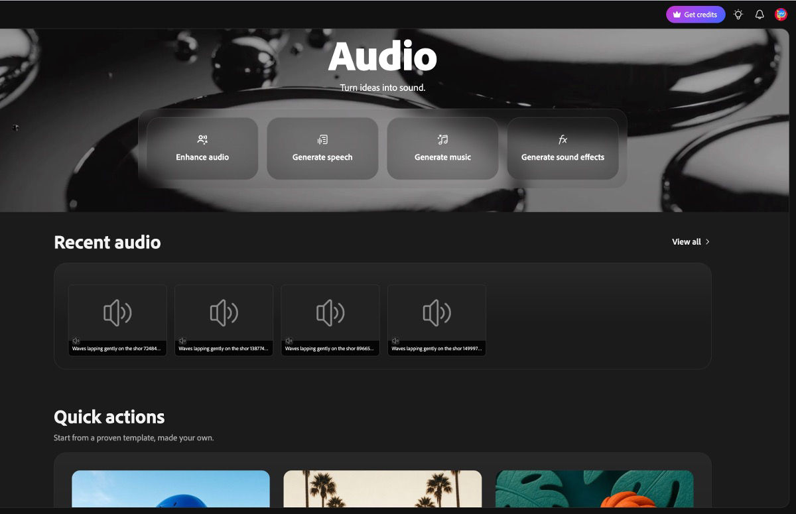
Task: Open the Enhance audio tool
Action: pos(202,149)
